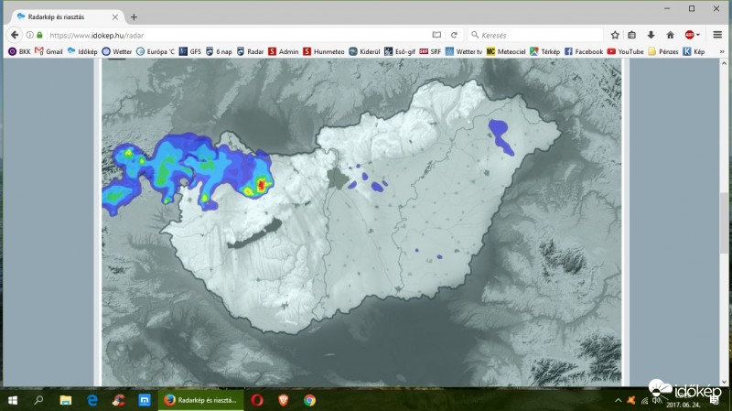The height and width of the screenshot is (411, 732).
Task: Open the Opera browser from taskbar
Action: coord(257,400)
